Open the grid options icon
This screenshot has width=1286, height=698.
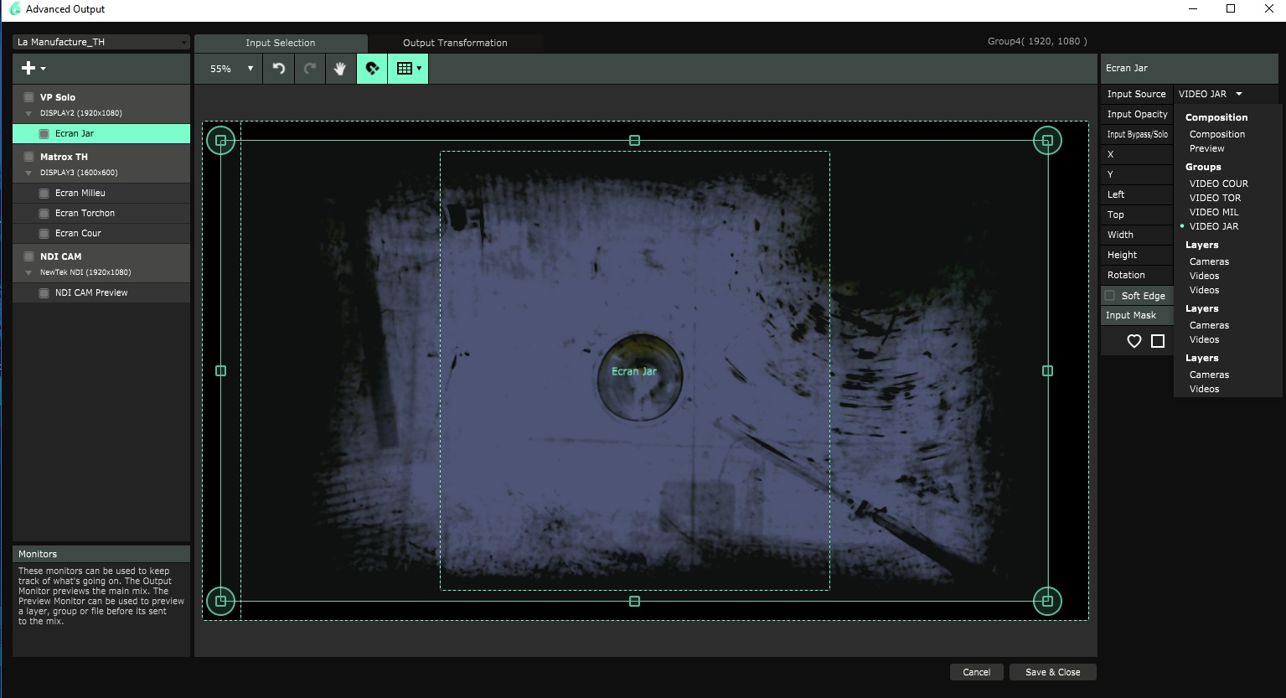(408, 69)
